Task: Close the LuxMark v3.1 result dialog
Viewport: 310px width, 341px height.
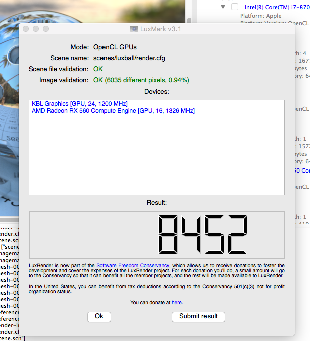Action: coord(26,29)
